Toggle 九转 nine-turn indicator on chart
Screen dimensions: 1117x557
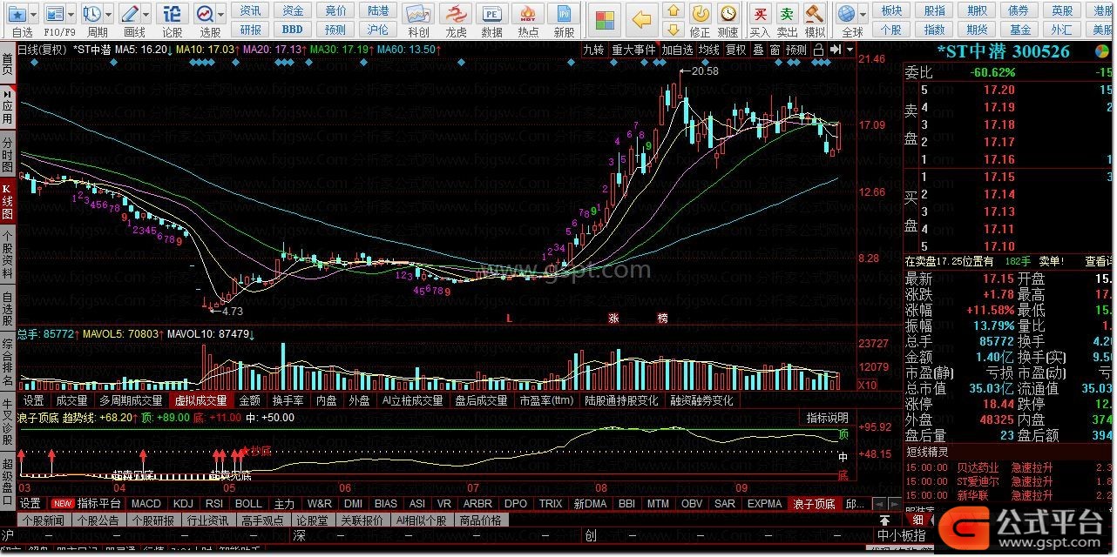click(593, 50)
